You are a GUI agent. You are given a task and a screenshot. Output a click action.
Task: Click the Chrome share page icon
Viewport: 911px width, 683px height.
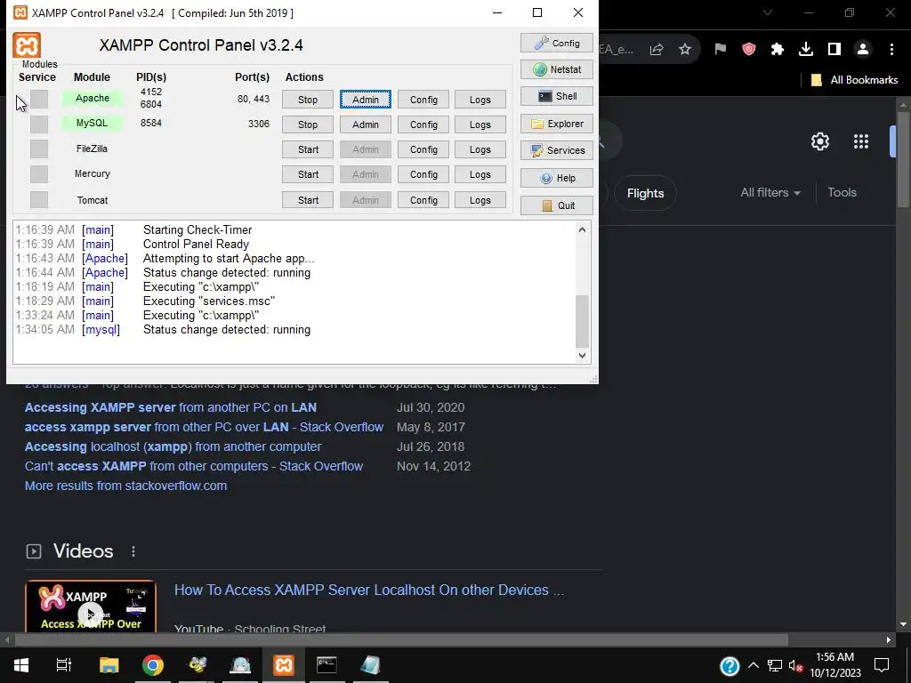point(657,50)
